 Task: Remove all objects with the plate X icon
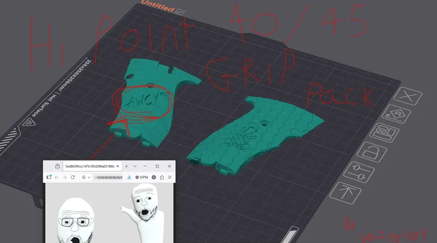[x=408, y=96]
